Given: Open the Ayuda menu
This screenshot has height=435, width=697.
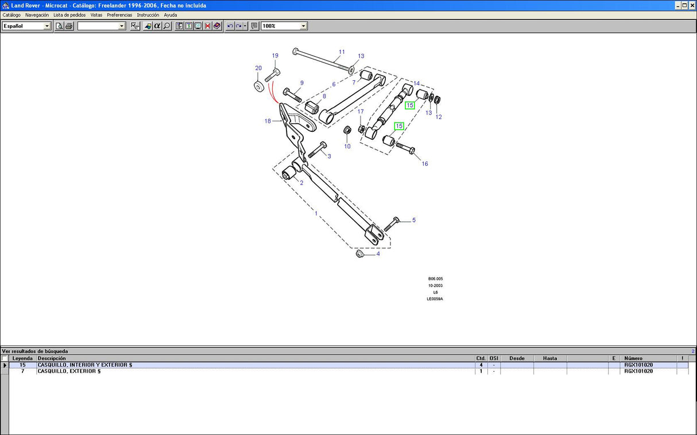Looking at the screenshot, I should pos(171,15).
